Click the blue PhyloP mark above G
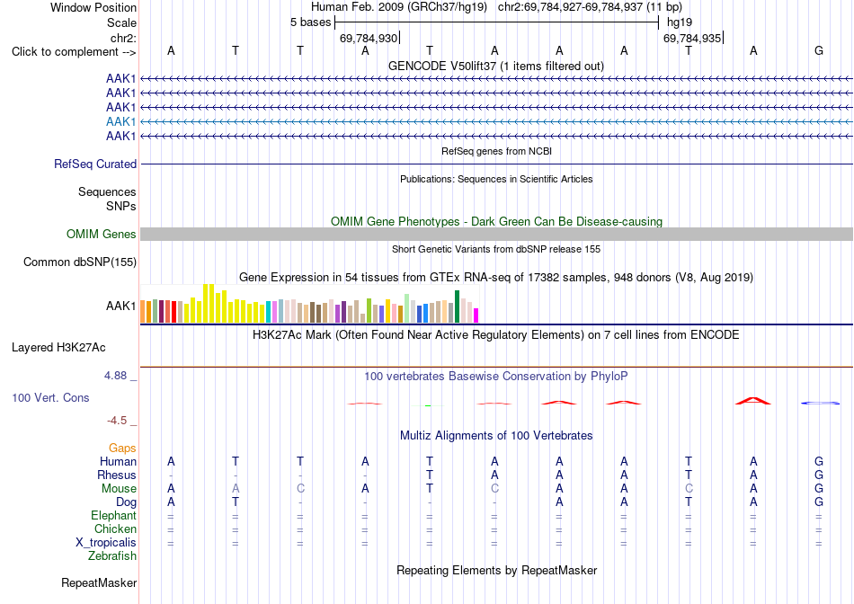Image resolution: width=854 pixels, height=604 pixels. (820, 403)
